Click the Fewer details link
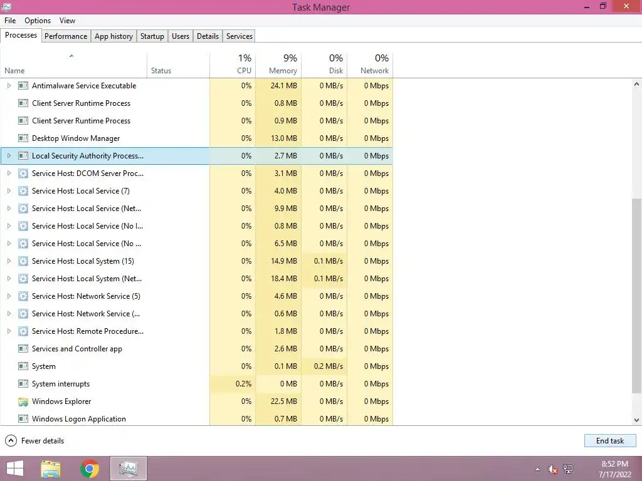This screenshot has width=642, height=481. [x=43, y=440]
